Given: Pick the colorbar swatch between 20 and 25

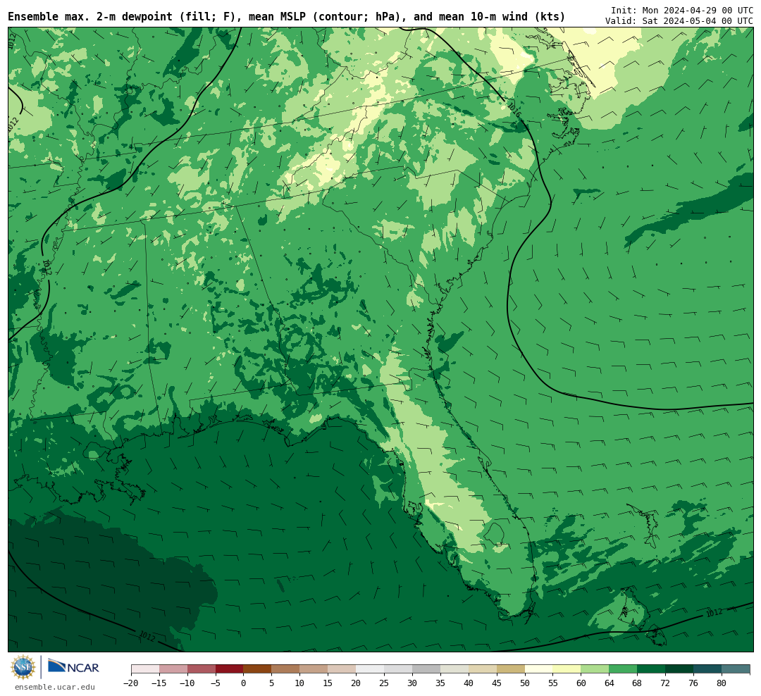Looking at the screenshot, I should click(x=371, y=669).
